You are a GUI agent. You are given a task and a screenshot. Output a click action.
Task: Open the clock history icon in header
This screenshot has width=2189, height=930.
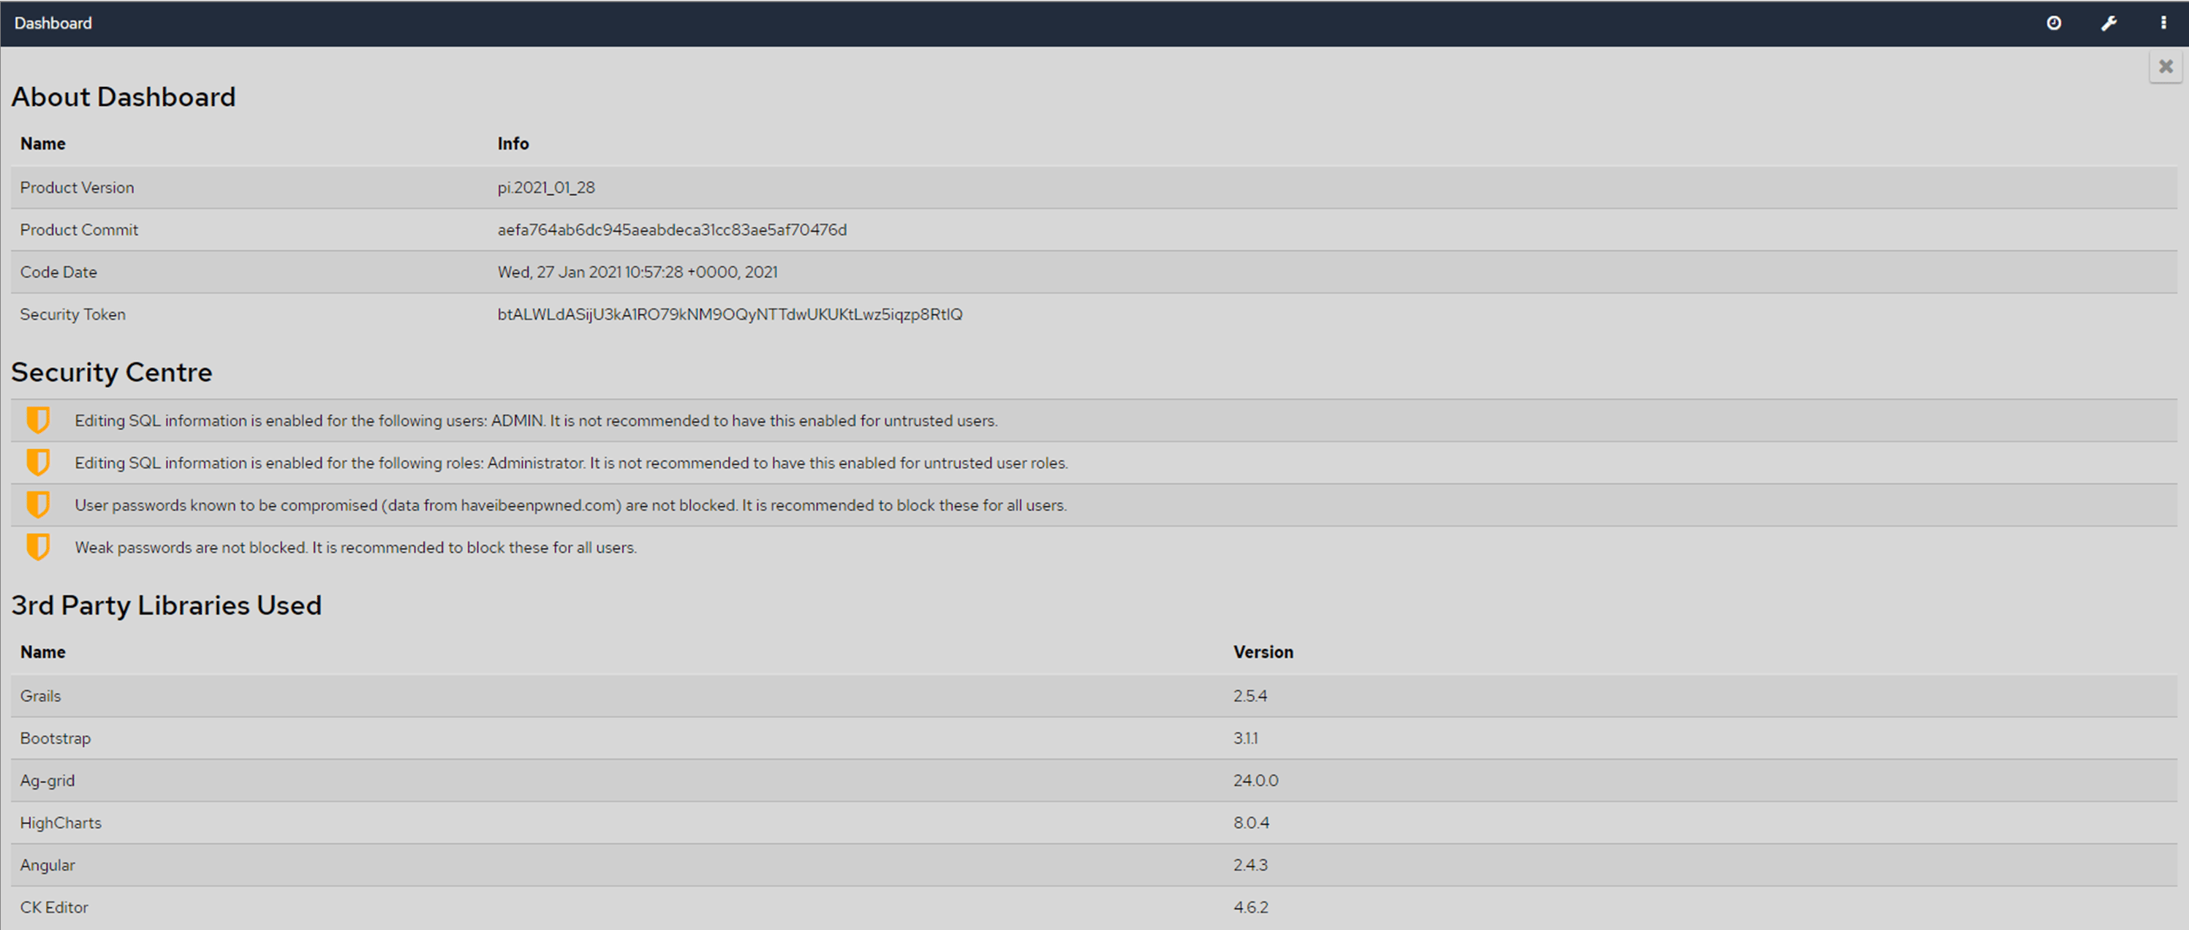(2054, 23)
